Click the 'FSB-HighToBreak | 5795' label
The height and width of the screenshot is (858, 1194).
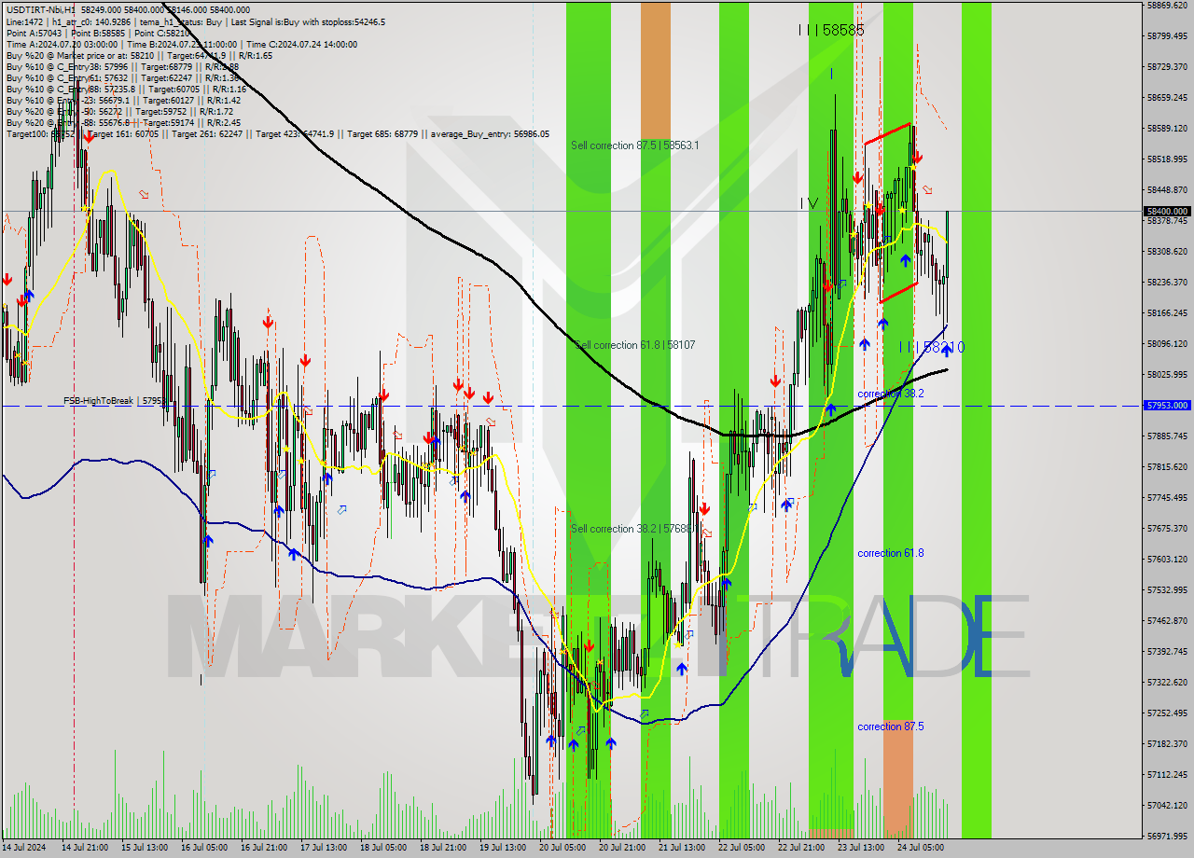[113, 401]
